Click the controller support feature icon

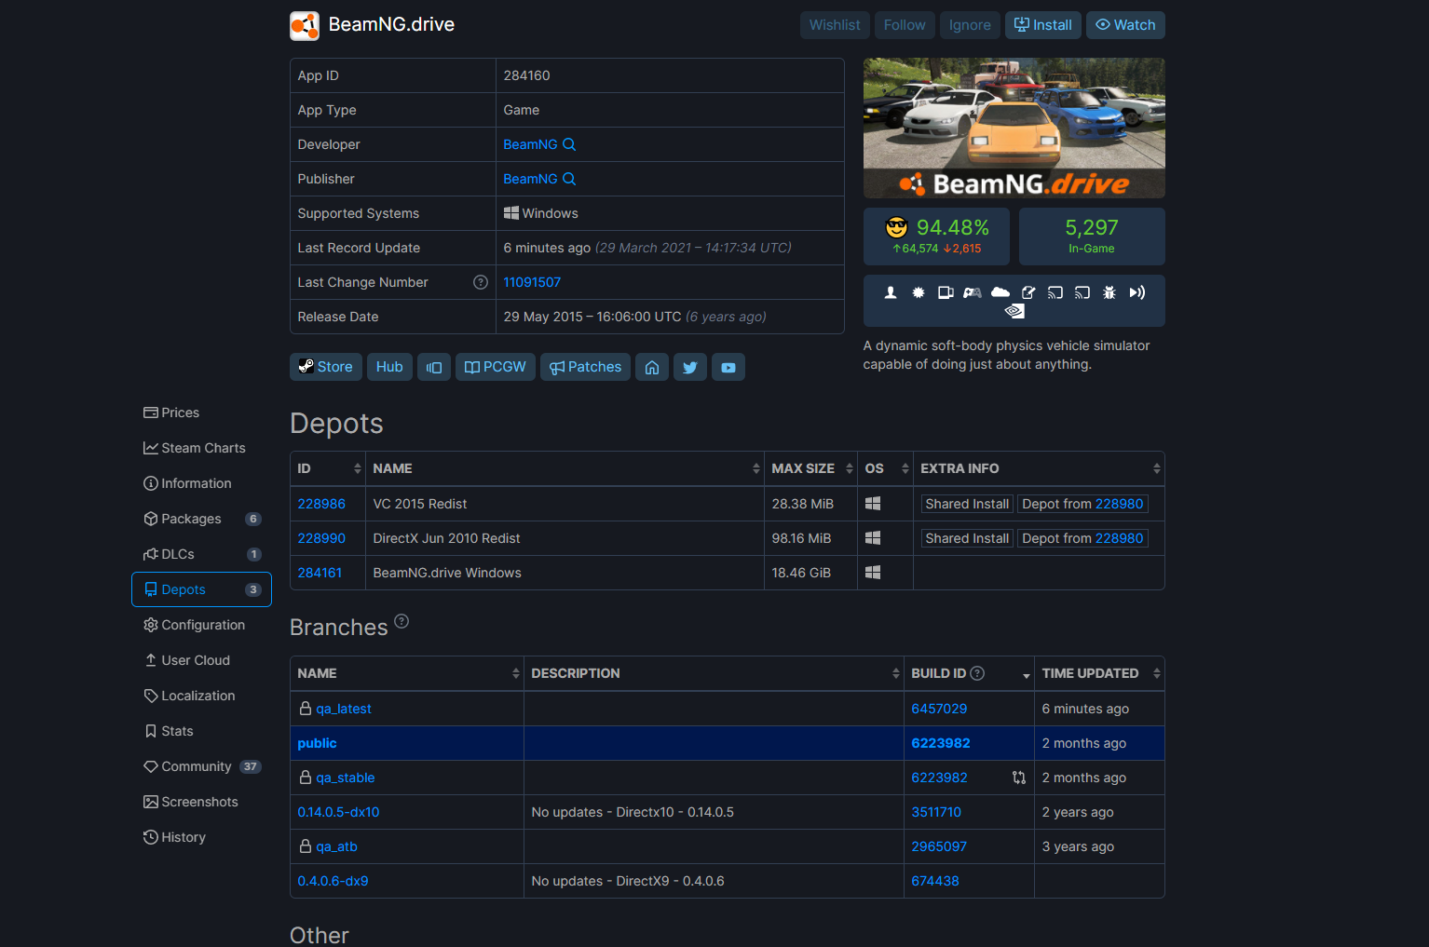[973, 292]
